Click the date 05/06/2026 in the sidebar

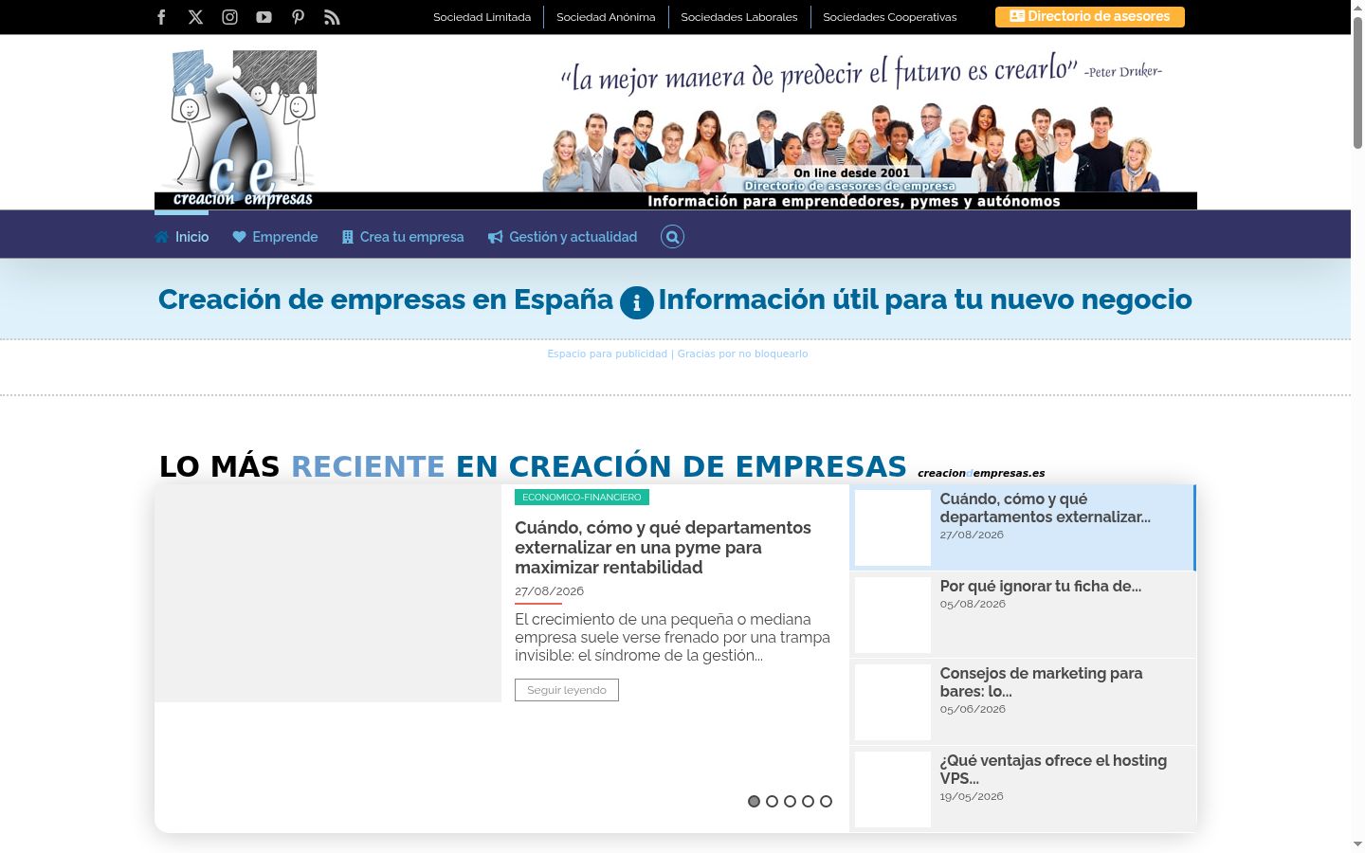point(973,709)
